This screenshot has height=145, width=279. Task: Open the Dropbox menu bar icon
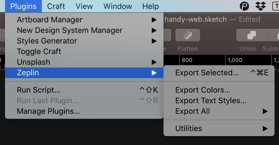[261, 6]
